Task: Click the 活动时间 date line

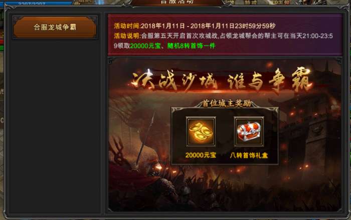Action: [195, 26]
